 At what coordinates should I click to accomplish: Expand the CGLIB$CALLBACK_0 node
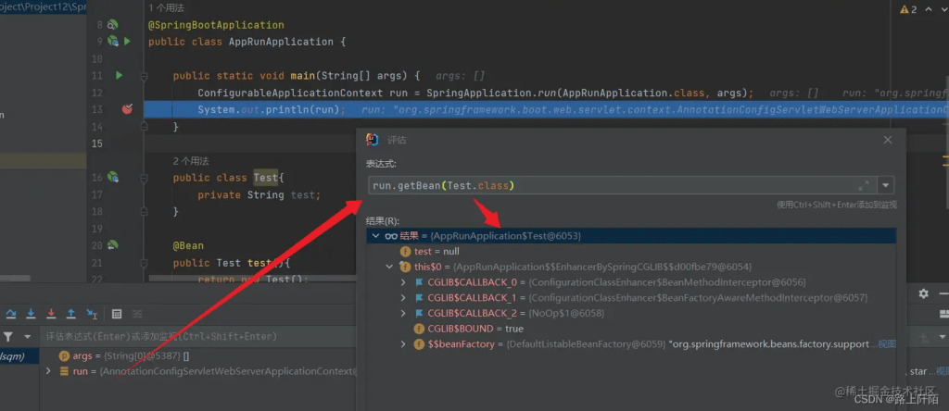(403, 282)
